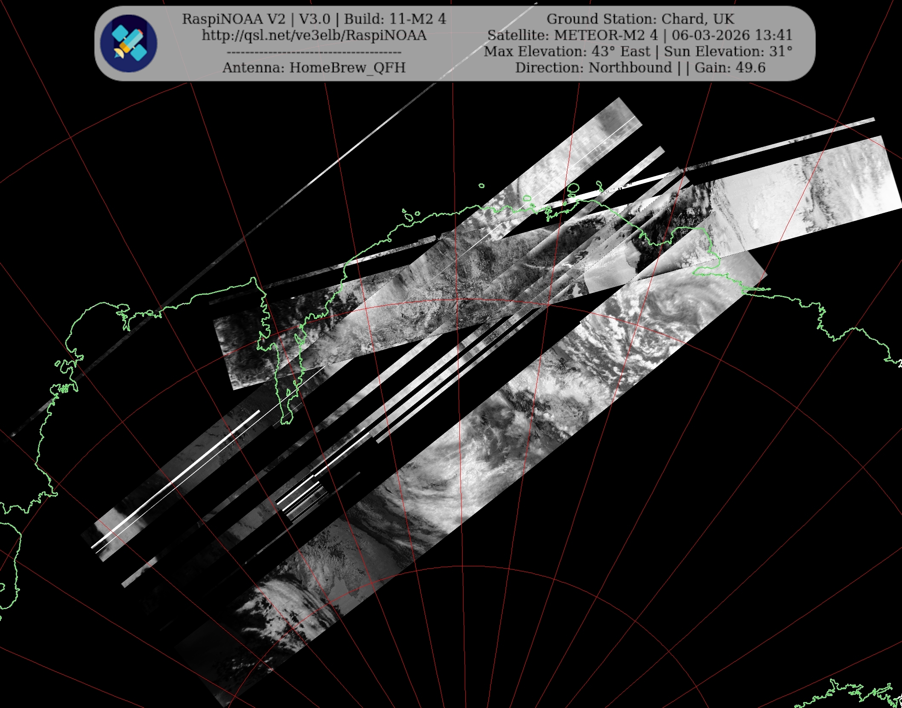
Task: Click the pass date 06-03-2026 13:41
Action: (732, 35)
